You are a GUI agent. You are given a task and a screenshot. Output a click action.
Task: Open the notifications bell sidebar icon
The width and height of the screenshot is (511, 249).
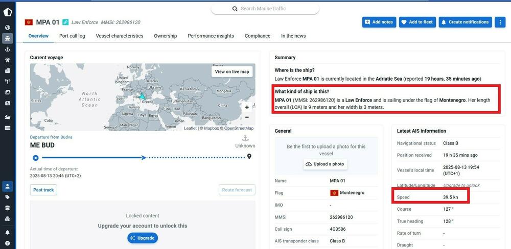coord(8,232)
